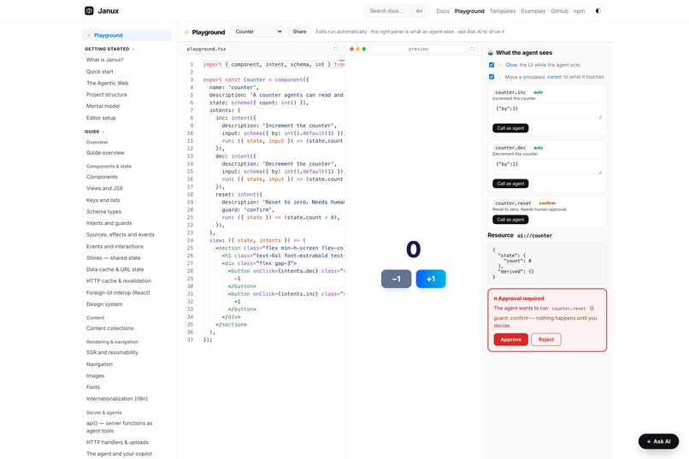Call counter.dec as agent
Viewport: 689px width, 459px height.
coord(510,184)
